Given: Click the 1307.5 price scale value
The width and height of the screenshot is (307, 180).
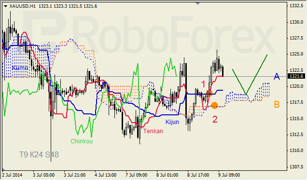Looking at the screenshot, I should (296, 166).
